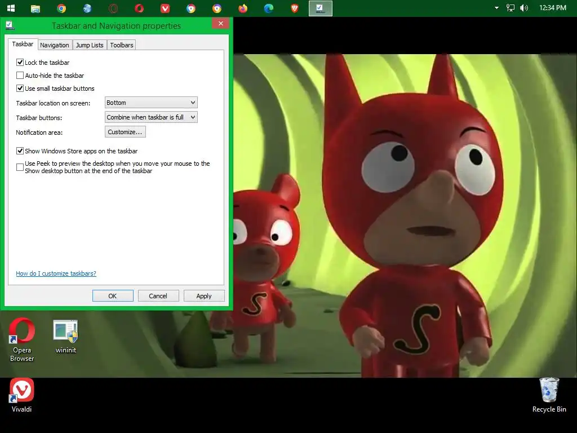Click Customize... for Notification area
577x433 pixels.
(125, 132)
